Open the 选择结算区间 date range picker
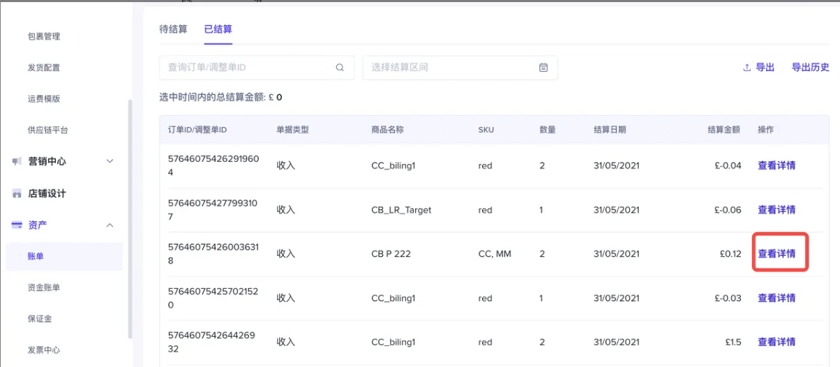This screenshot has width=840, height=367. click(x=460, y=68)
